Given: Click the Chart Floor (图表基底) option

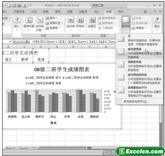Looking at the screenshot, I should (x=106, y=23).
